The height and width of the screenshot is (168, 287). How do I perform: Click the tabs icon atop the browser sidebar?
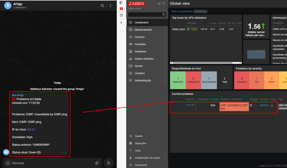pyautogui.click(x=121, y=3)
